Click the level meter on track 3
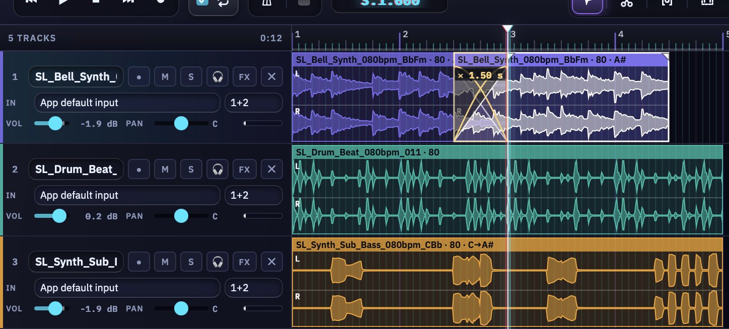 (263, 308)
